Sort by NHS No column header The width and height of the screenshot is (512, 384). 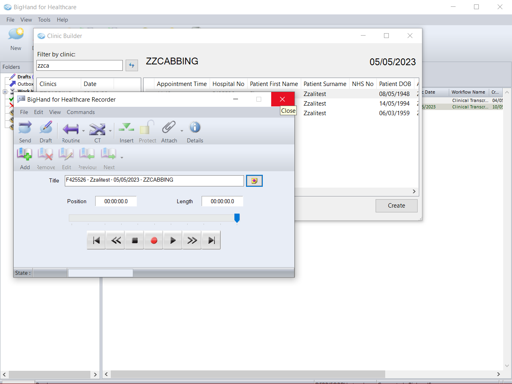pos(363,84)
